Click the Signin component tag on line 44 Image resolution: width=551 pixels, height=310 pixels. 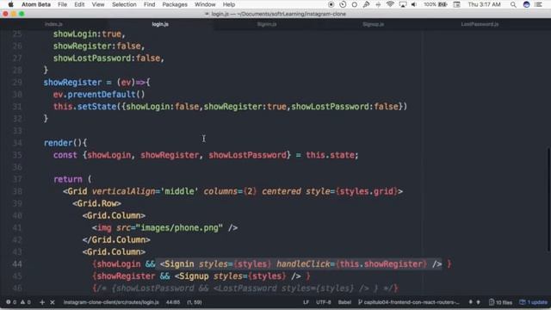click(x=179, y=264)
